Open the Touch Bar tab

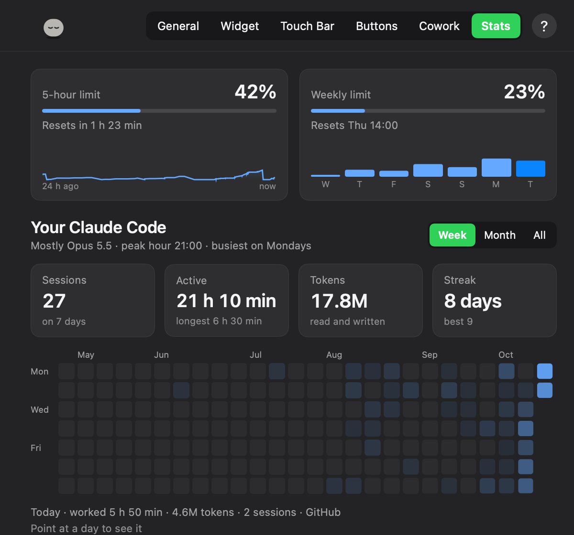click(308, 26)
